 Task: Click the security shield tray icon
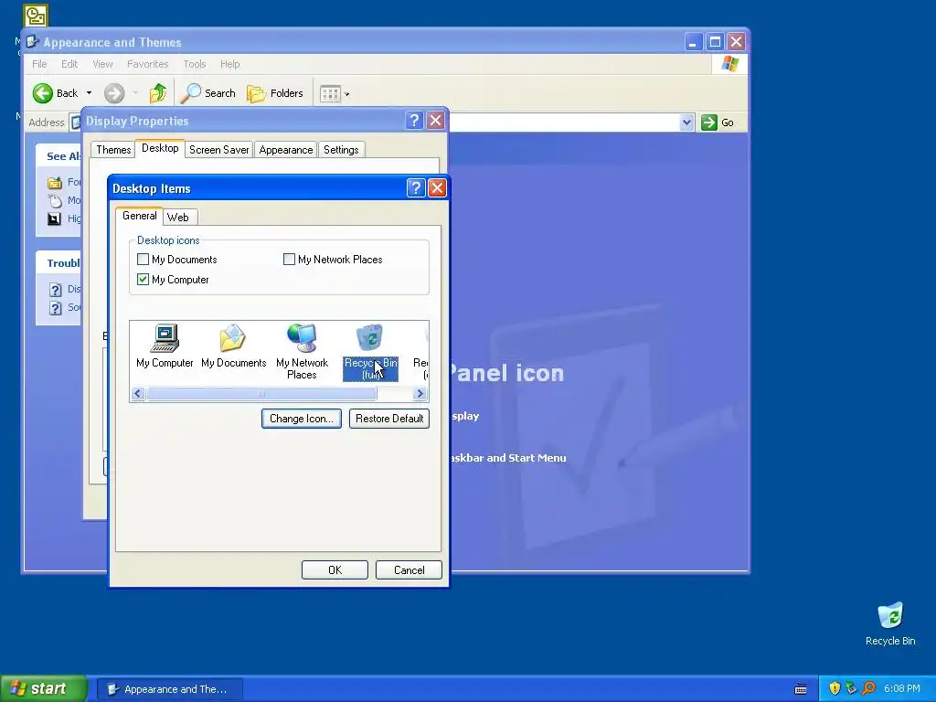[x=835, y=688]
